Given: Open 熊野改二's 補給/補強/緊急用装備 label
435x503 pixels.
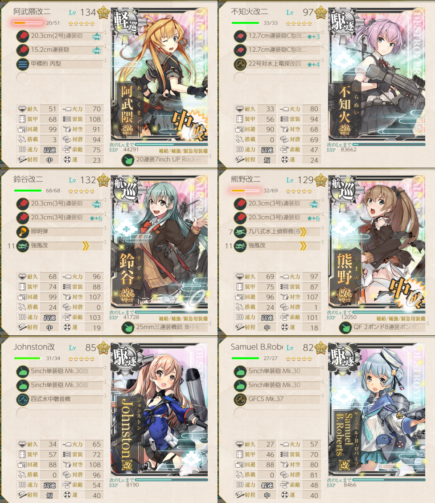Looking at the screenshot, I should coord(401,318).
